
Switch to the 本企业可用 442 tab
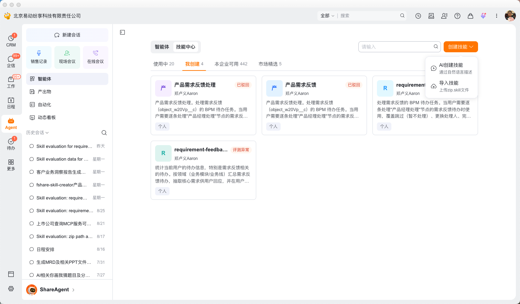pyautogui.click(x=231, y=64)
